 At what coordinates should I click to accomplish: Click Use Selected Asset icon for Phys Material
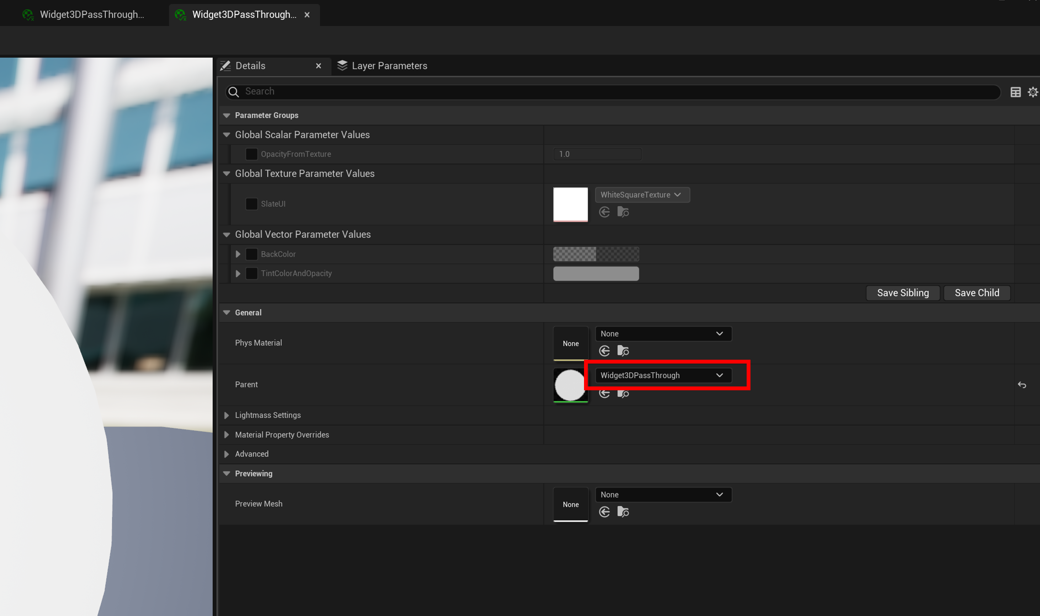pyautogui.click(x=604, y=351)
